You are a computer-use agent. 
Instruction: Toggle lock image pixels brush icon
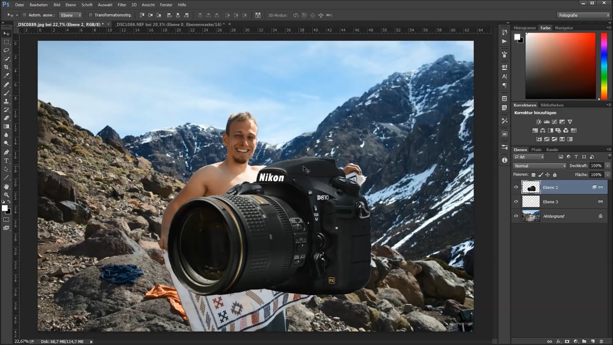540,175
